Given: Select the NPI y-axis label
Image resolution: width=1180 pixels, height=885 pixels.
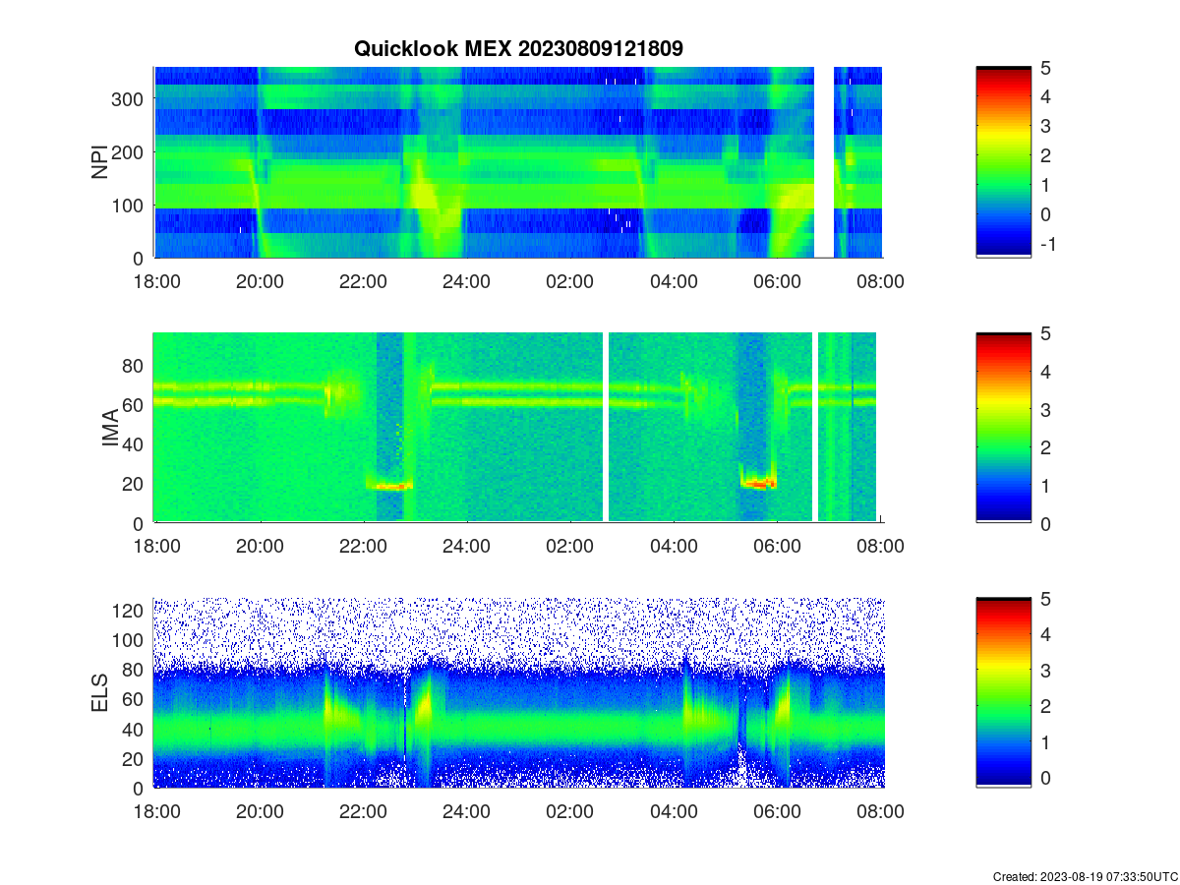Looking at the screenshot, I should coord(100,162).
